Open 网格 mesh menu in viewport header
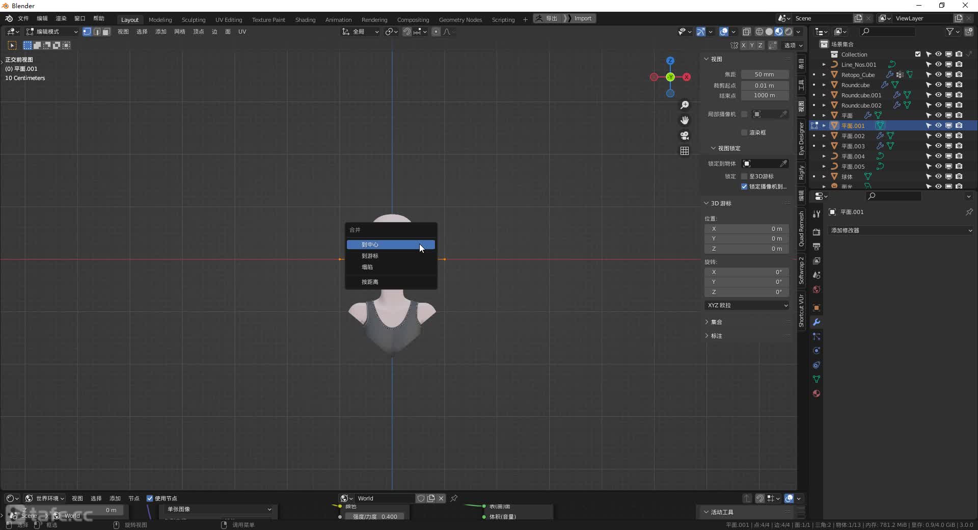 tap(179, 32)
